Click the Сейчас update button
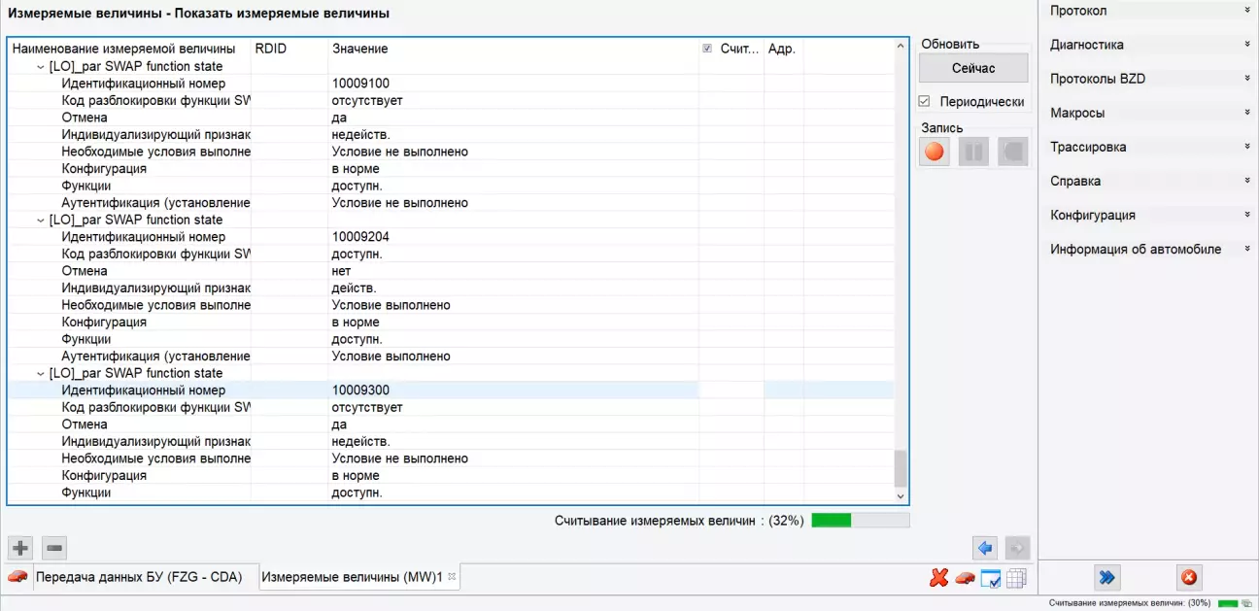The height and width of the screenshot is (611, 1259). (x=972, y=68)
